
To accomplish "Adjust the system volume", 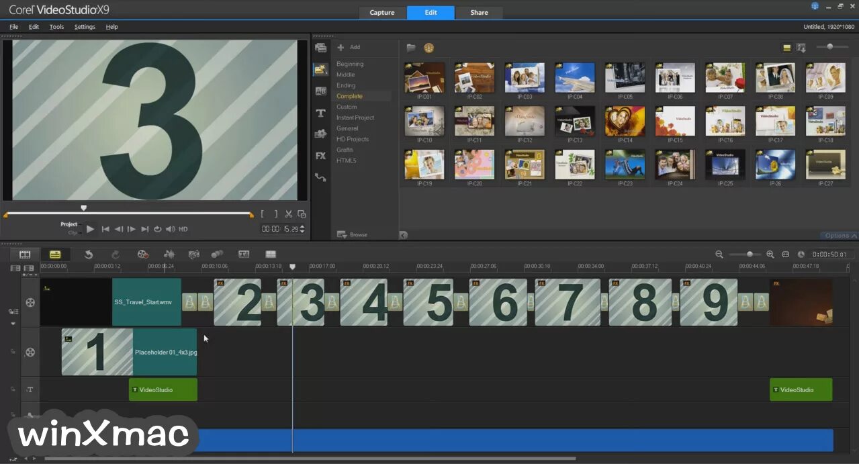I will click(x=171, y=229).
